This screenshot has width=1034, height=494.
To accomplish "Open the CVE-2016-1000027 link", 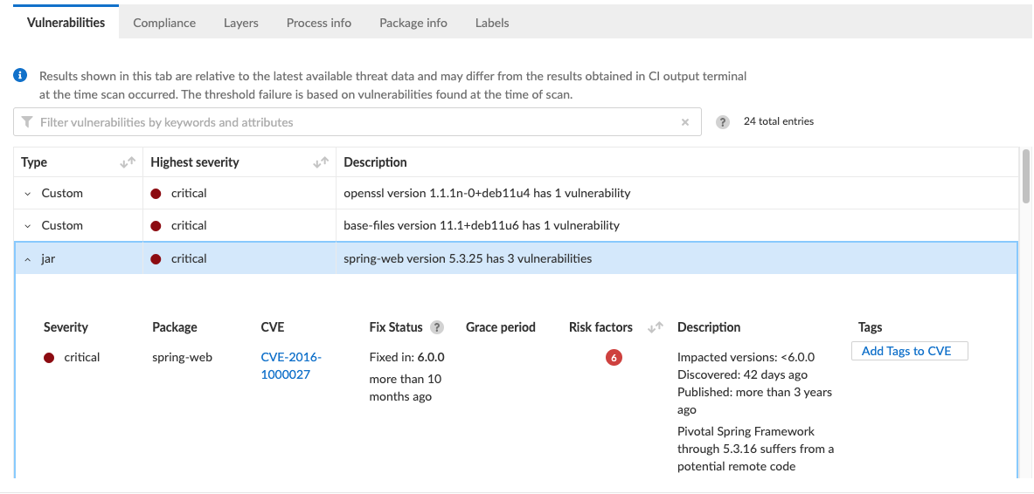I will [291, 366].
